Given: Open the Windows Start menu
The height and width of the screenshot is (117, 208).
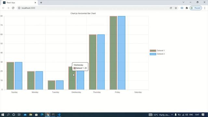Looking at the screenshot, I should (x=3, y=115).
